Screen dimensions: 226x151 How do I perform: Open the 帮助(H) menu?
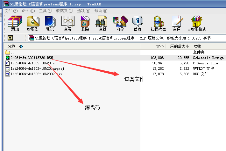click(x=101, y=11)
